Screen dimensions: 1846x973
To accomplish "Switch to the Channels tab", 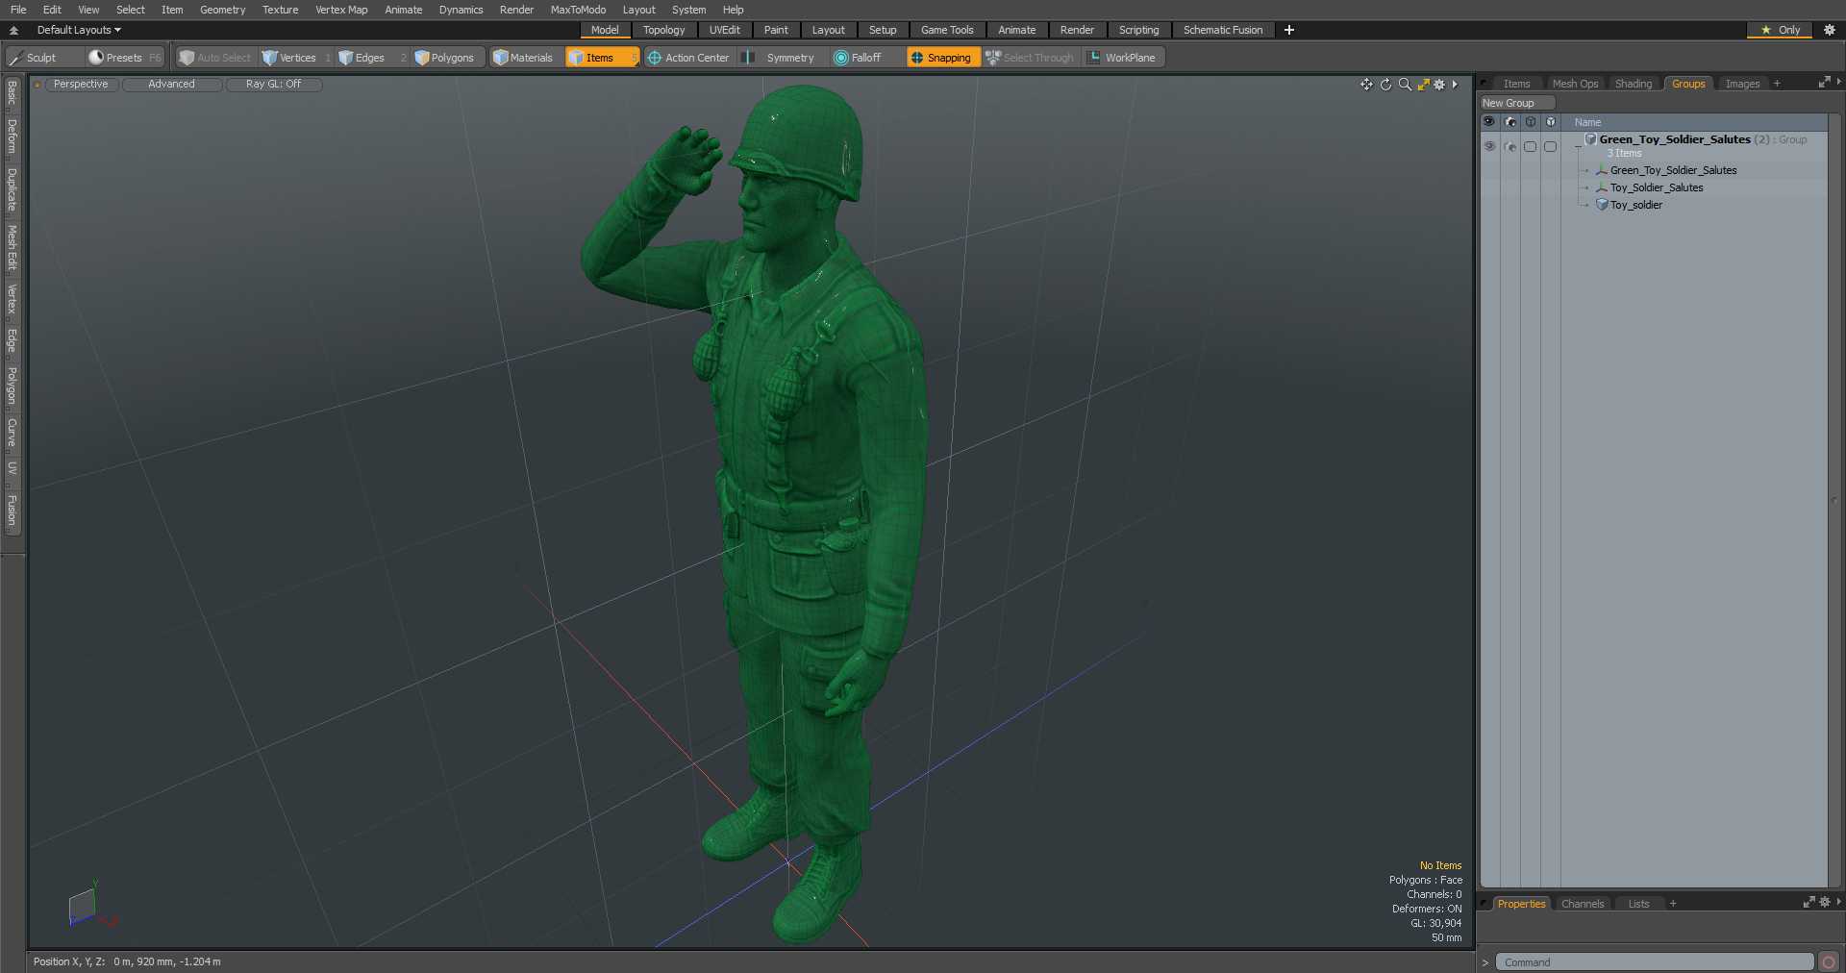I will pyautogui.click(x=1582, y=904).
